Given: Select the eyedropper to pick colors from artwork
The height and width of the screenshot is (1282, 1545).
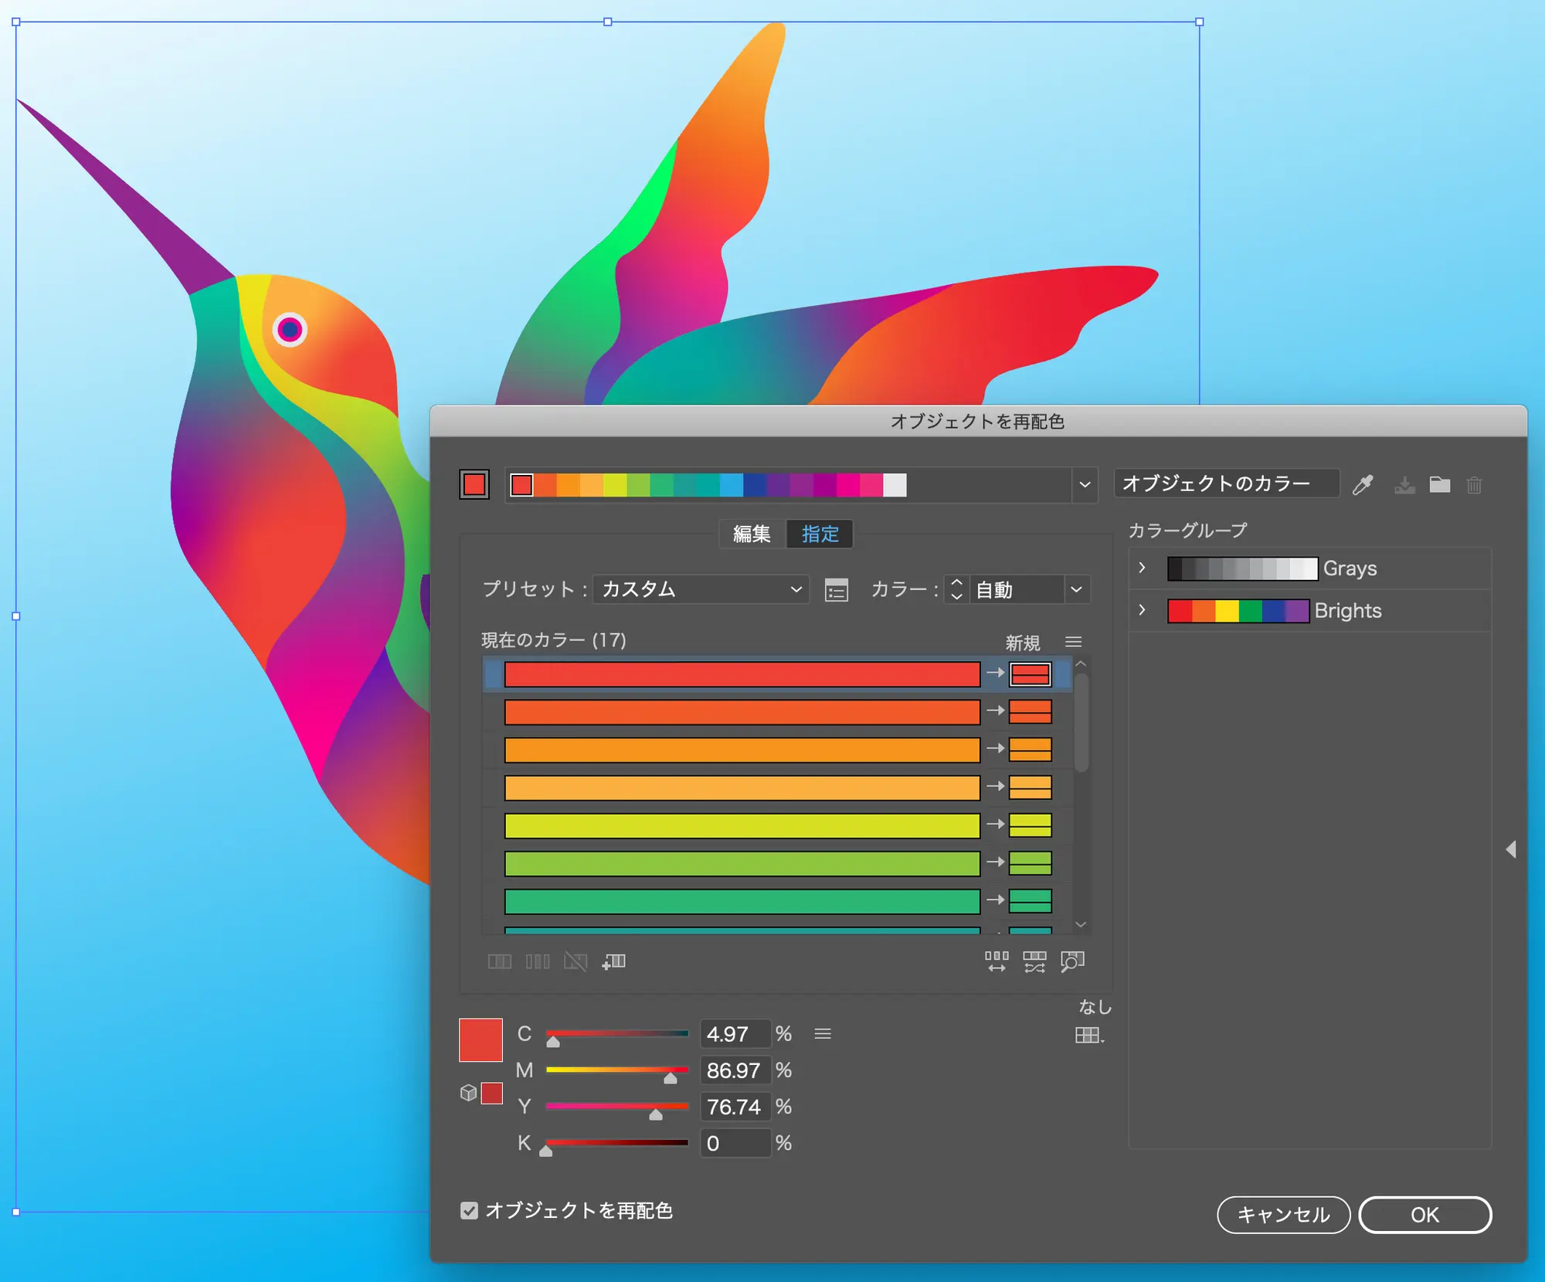Looking at the screenshot, I should click(1364, 485).
